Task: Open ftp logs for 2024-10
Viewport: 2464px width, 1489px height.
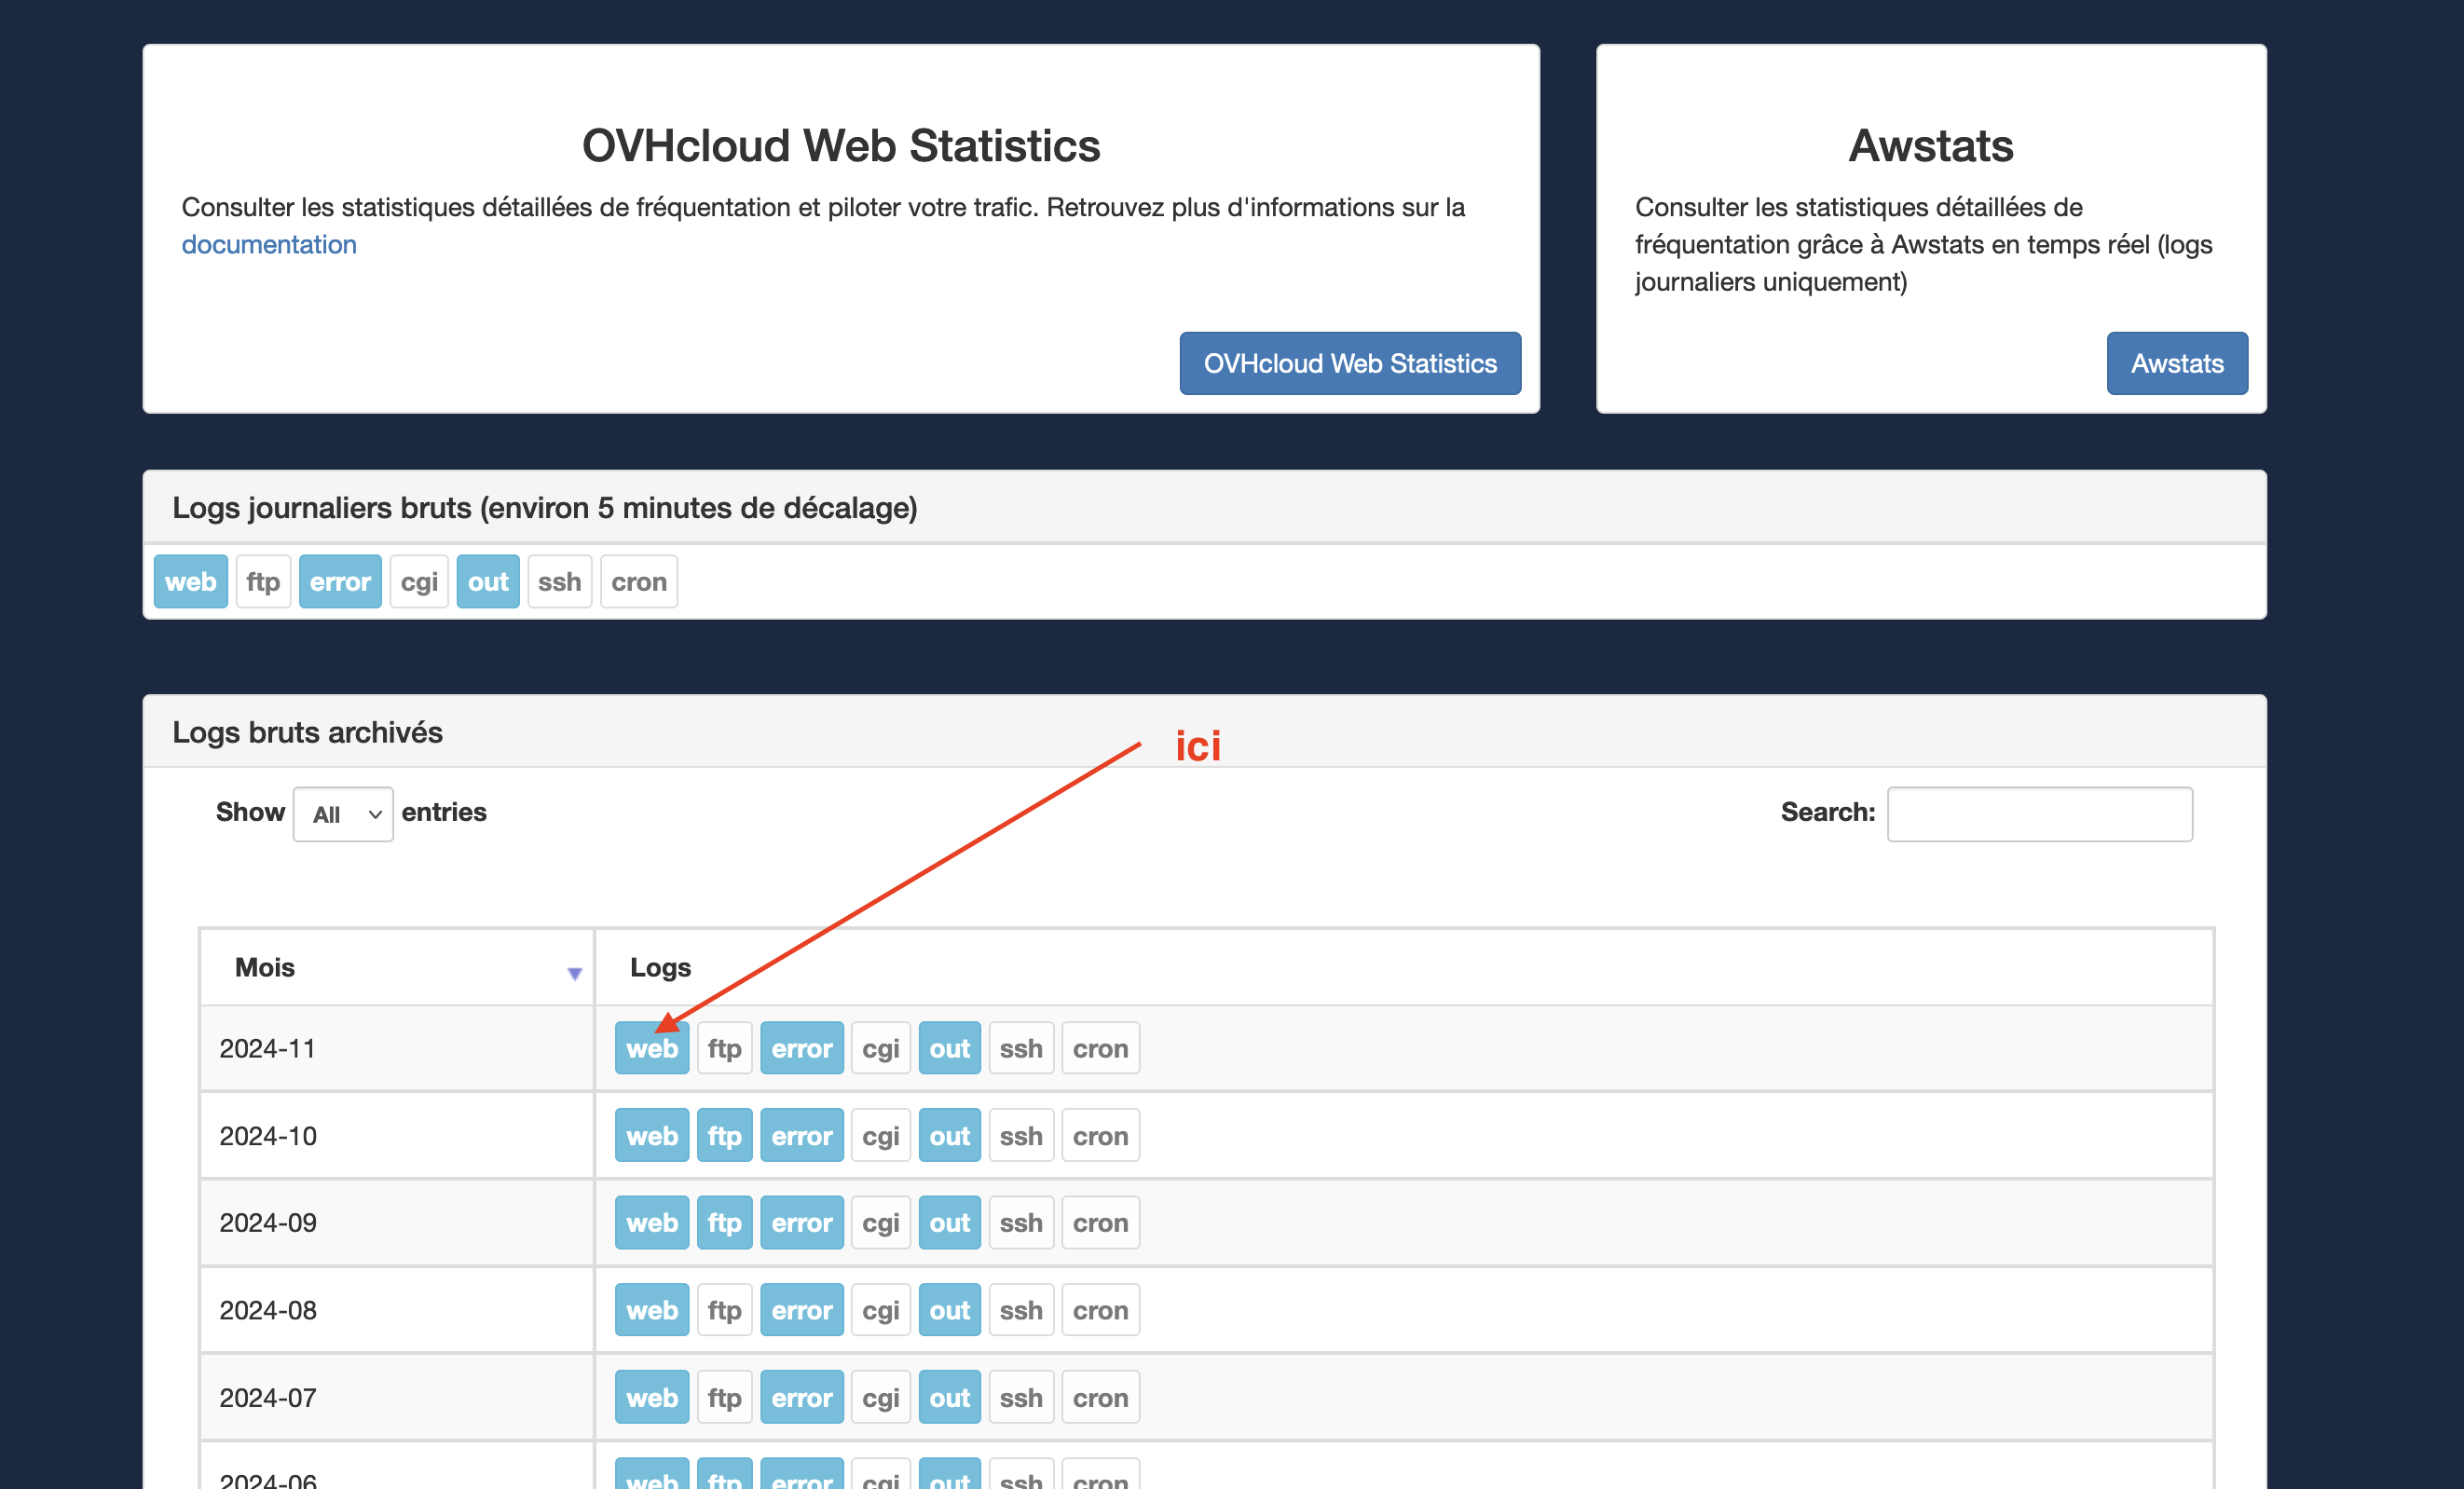Action: pos(724,1135)
